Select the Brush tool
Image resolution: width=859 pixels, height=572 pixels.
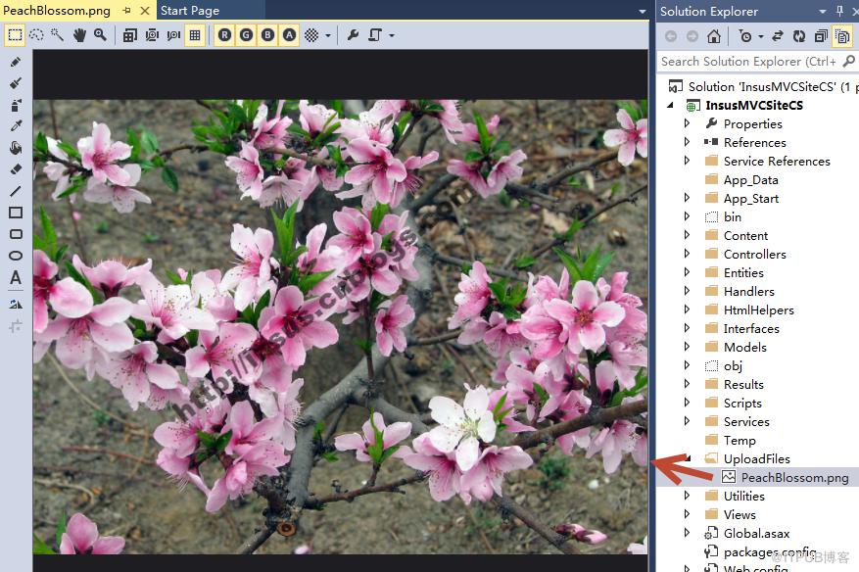[x=16, y=83]
